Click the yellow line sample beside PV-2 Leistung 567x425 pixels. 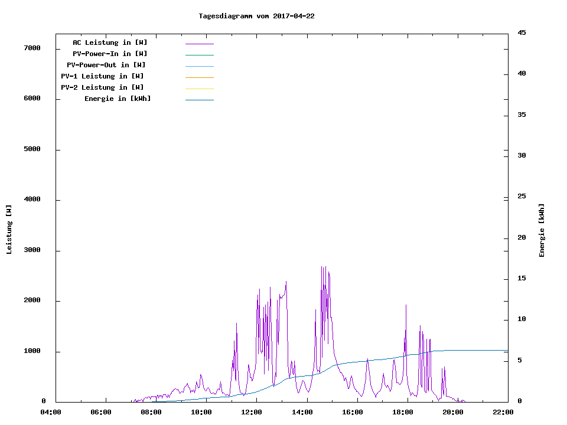point(199,89)
